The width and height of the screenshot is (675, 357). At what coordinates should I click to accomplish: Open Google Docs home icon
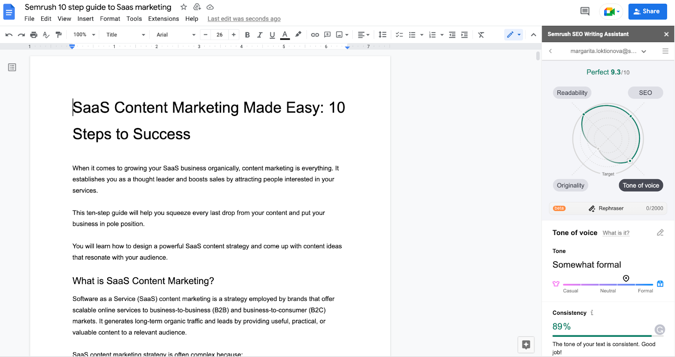(x=9, y=12)
